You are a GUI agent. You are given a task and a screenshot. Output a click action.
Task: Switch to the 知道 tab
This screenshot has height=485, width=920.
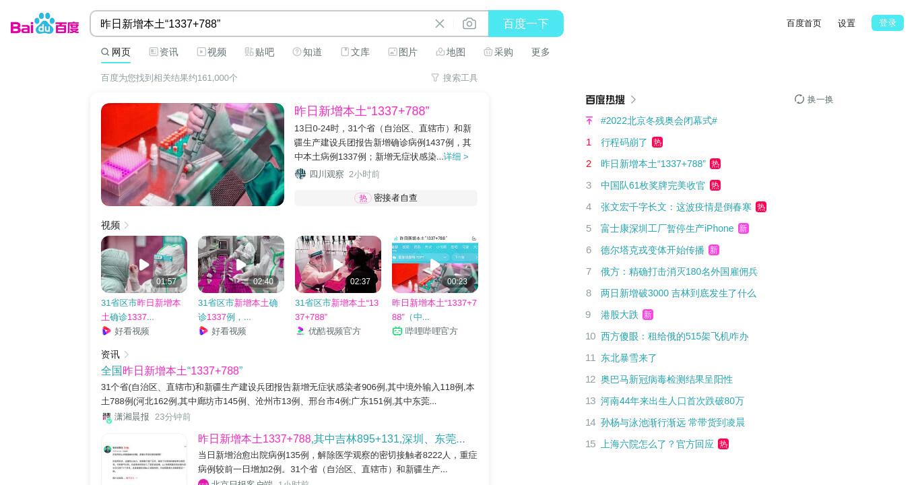(x=307, y=52)
